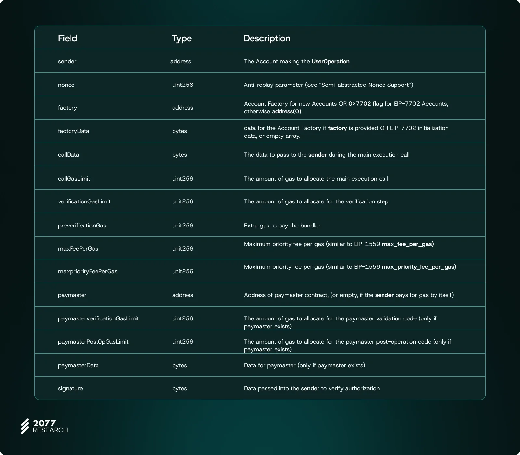520x455 pixels.
Task: Click the bold UserOperation text
Action: (331, 61)
